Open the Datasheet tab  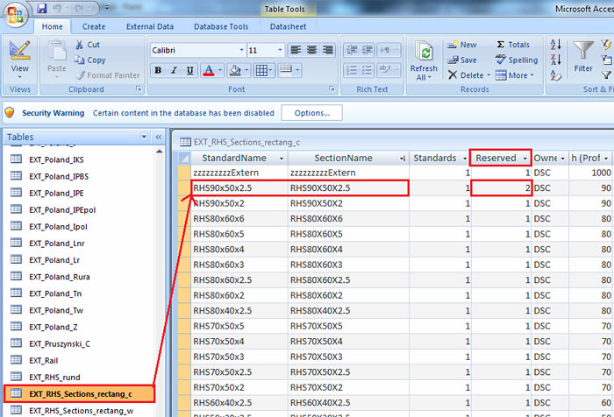pos(288,26)
